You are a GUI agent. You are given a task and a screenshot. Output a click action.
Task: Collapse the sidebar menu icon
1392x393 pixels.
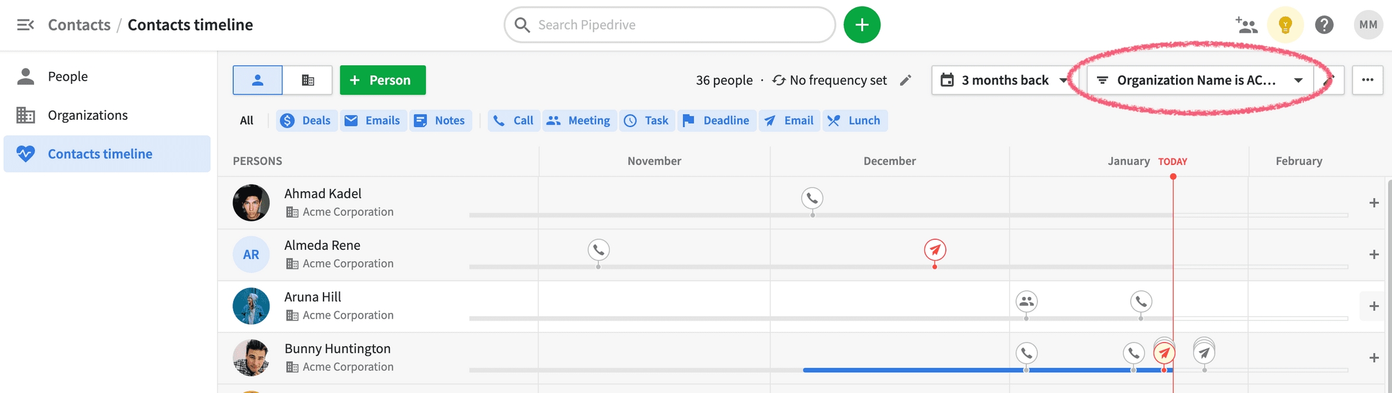point(26,25)
